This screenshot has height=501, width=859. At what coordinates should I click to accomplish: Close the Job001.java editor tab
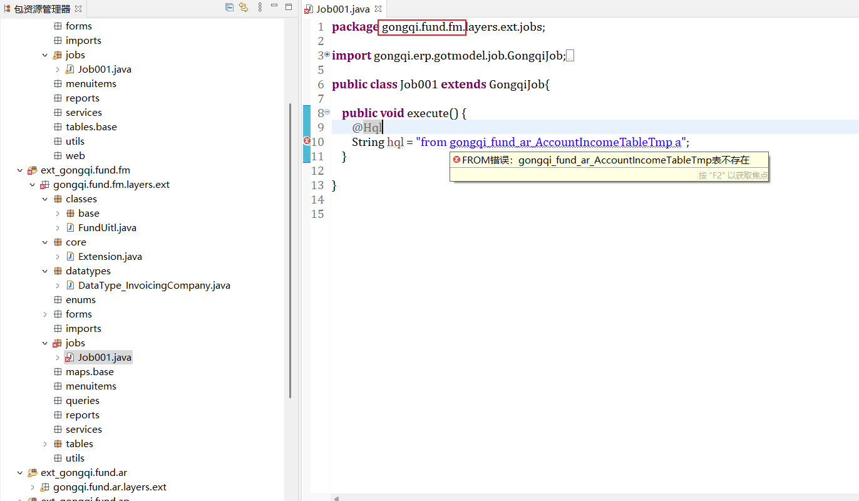point(378,9)
